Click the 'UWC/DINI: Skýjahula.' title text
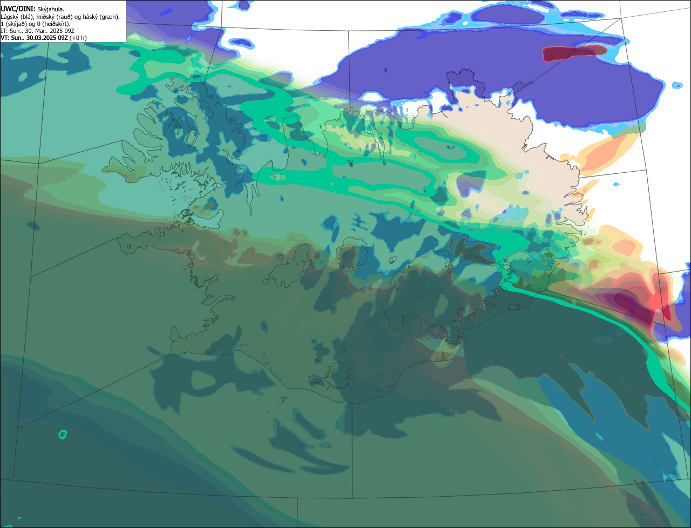 pos(32,9)
